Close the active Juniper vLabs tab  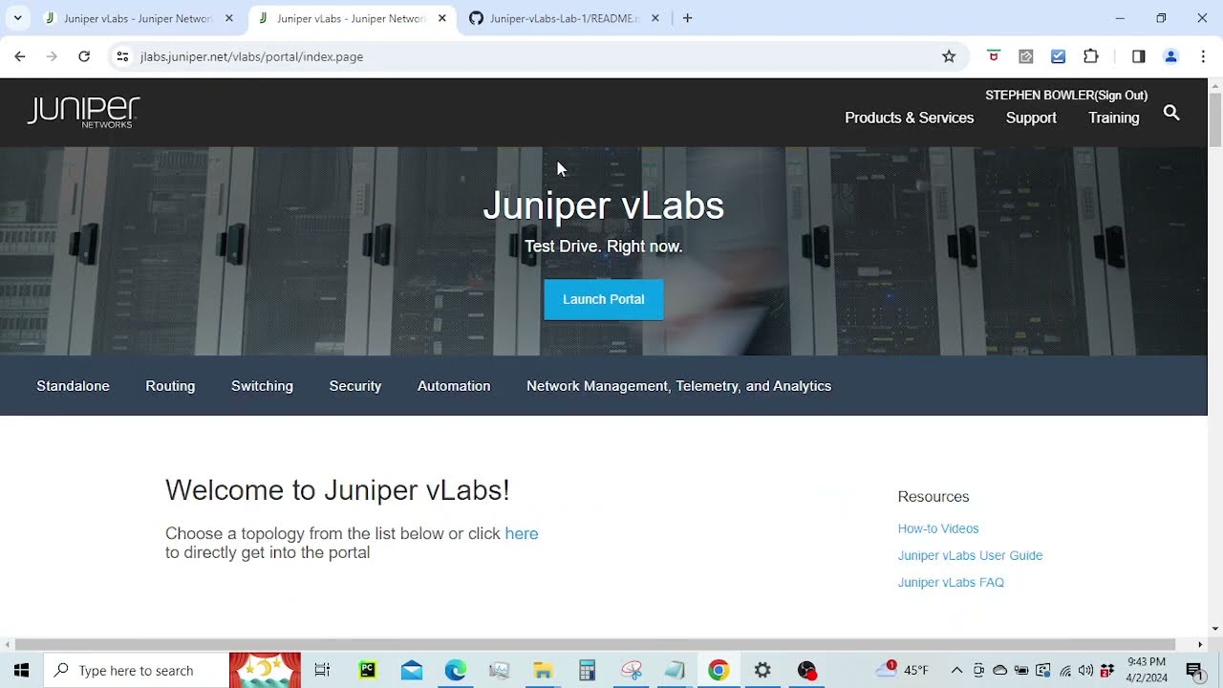pyautogui.click(x=441, y=18)
